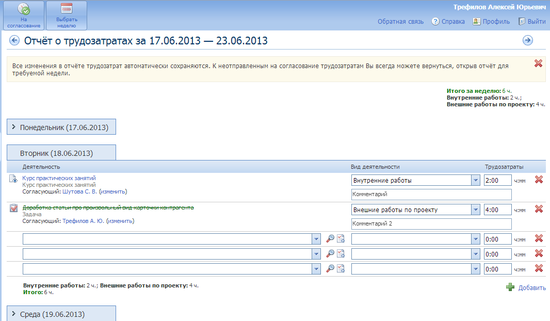Click the 'Справка' help link
This screenshot has width=550, height=321.
[448, 22]
